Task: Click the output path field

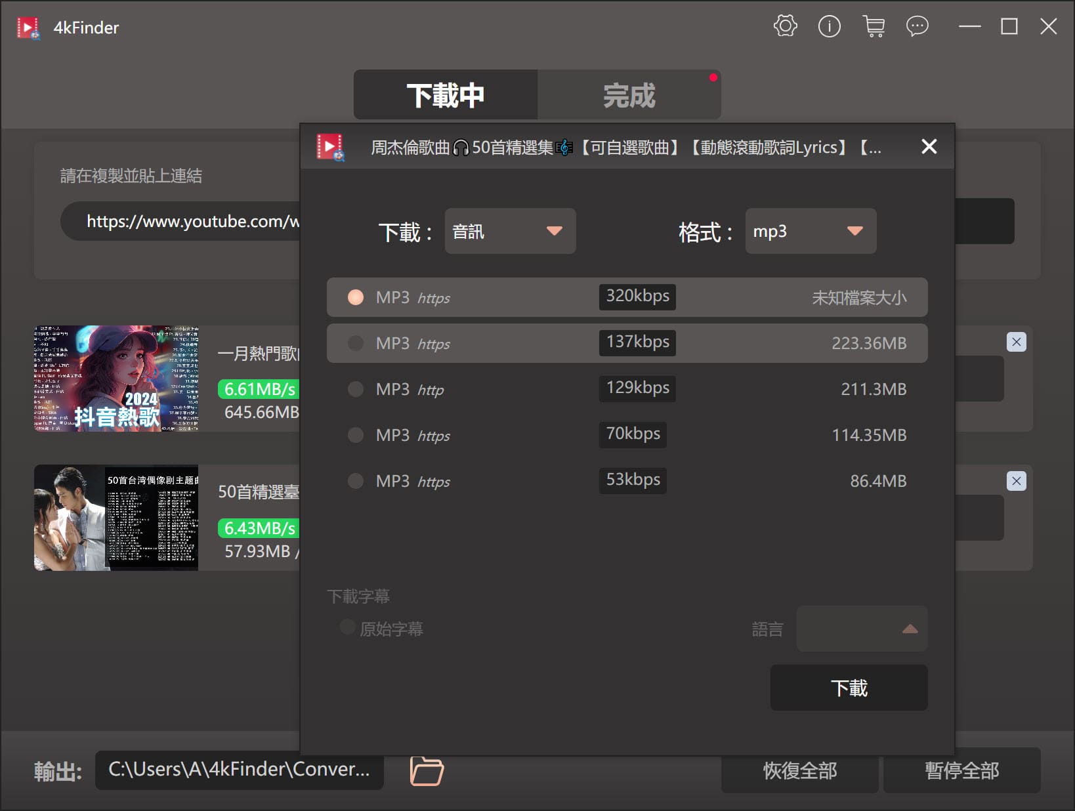Action: coord(239,769)
